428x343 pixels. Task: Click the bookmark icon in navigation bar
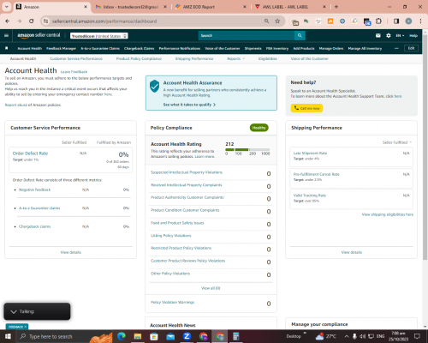click(x=7, y=48)
